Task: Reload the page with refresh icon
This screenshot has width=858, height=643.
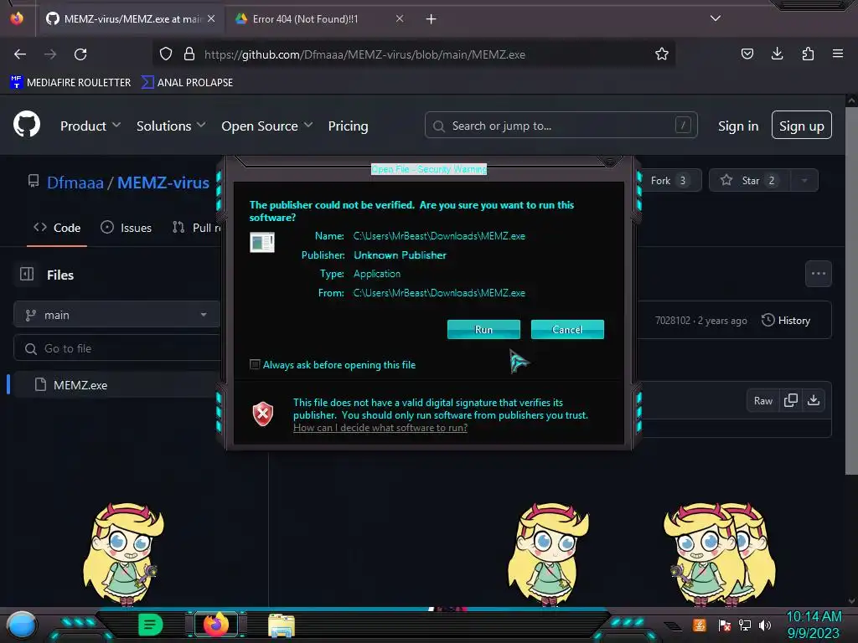Action: click(80, 54)
